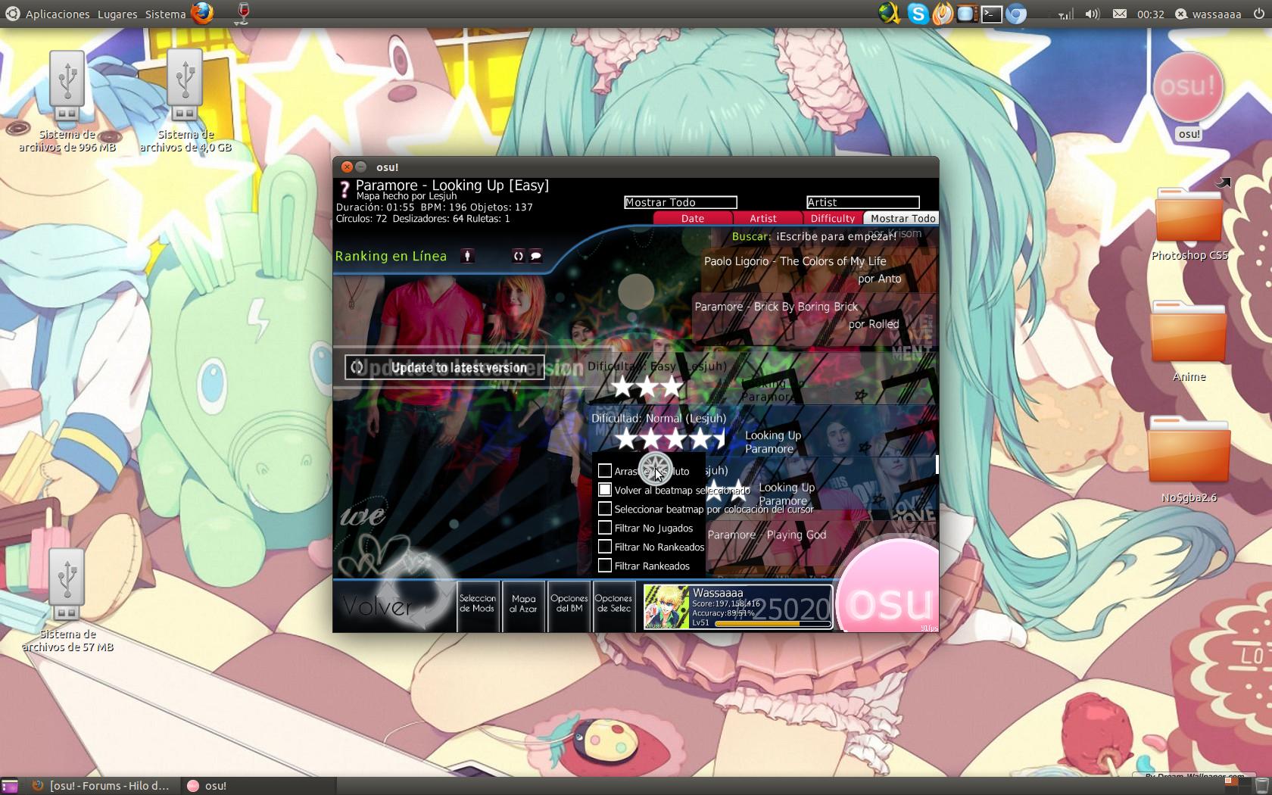Click the 00:32 clock in the panel
The width and height of the screenshot is (1272, 795).
coord(1150,14)
